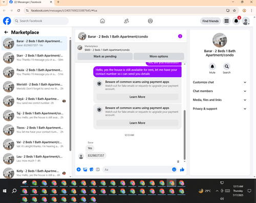This screenshot has width=256, height=203.
Task: Open the Facebook logo home link
Action: click(7, 21)
